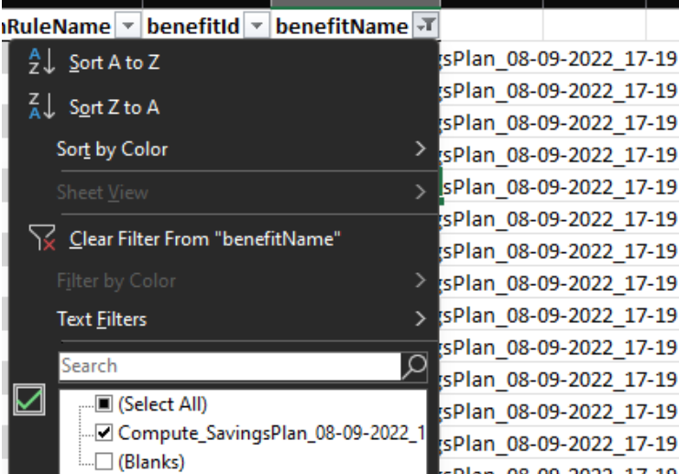Click in the filter Search box
The height and width of the screenshot is (474, 679).
click(x=229, y=366)
